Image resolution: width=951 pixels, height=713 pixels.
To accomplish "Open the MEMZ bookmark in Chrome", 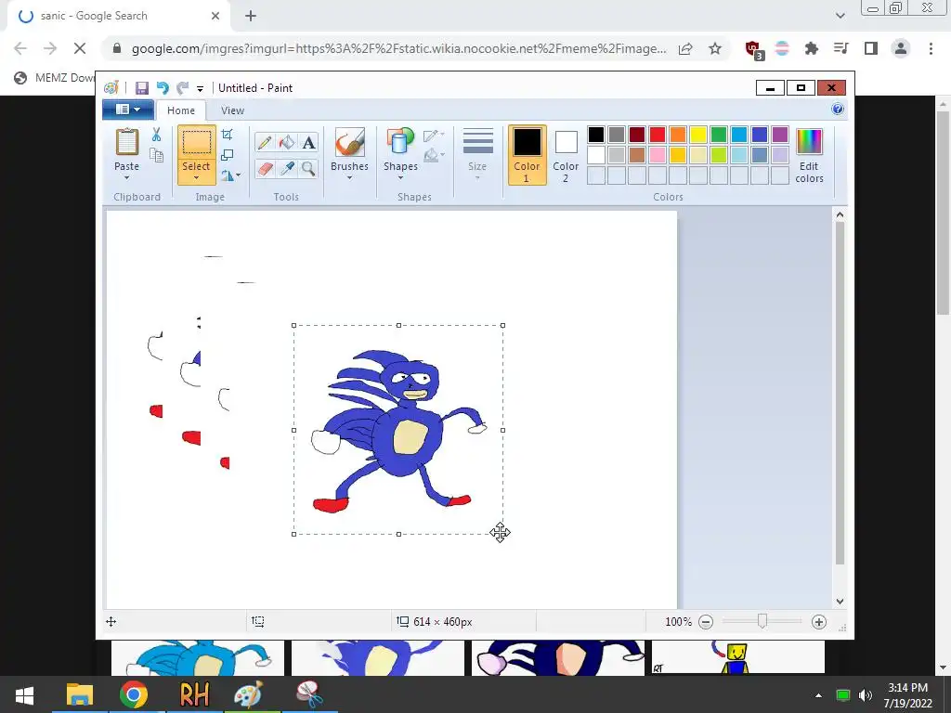I will click(55, 78).
